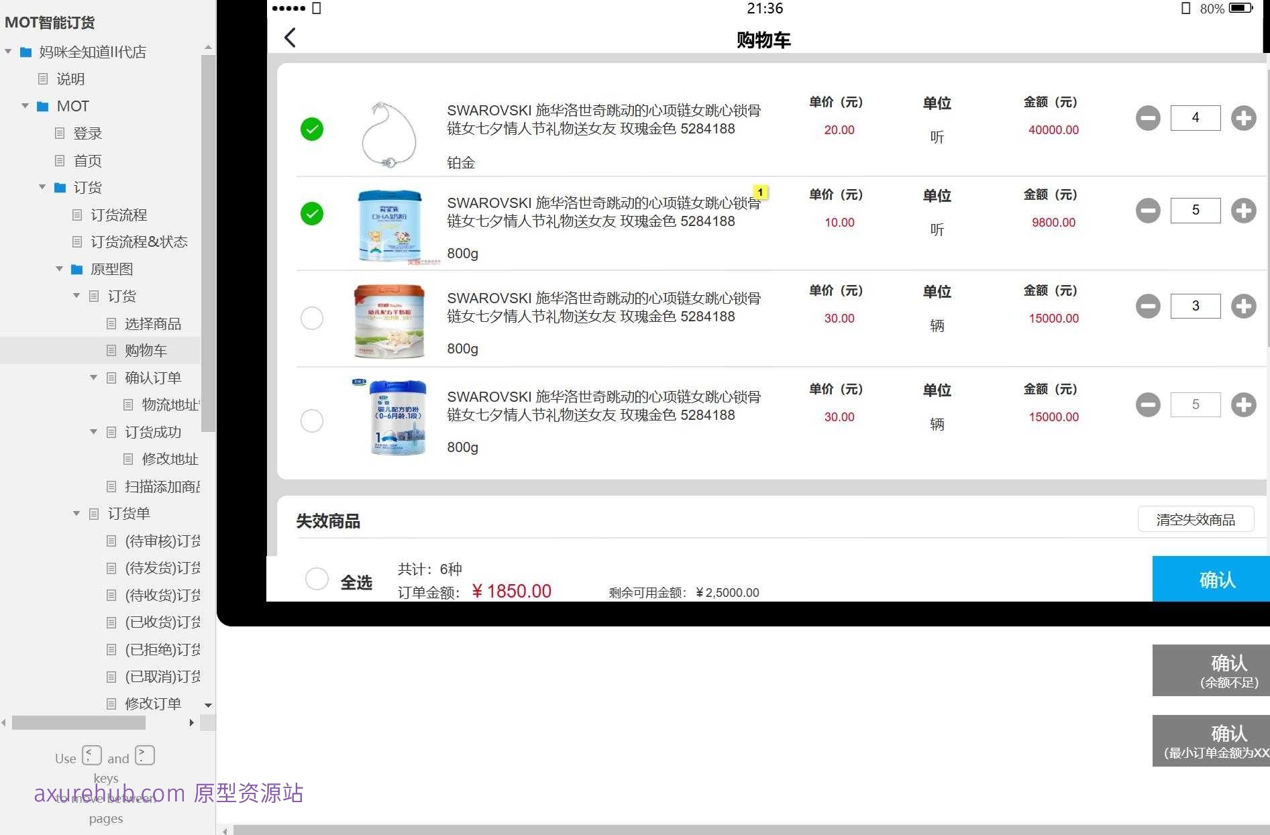Open the (待审核)订货 page
Image resolution: width=1270 pixels, height=835 pixels.
162,541
